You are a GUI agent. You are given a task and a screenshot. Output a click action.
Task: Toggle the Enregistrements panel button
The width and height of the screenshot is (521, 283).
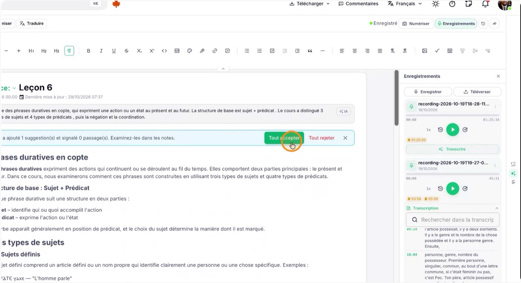click(x=456, y=23)
